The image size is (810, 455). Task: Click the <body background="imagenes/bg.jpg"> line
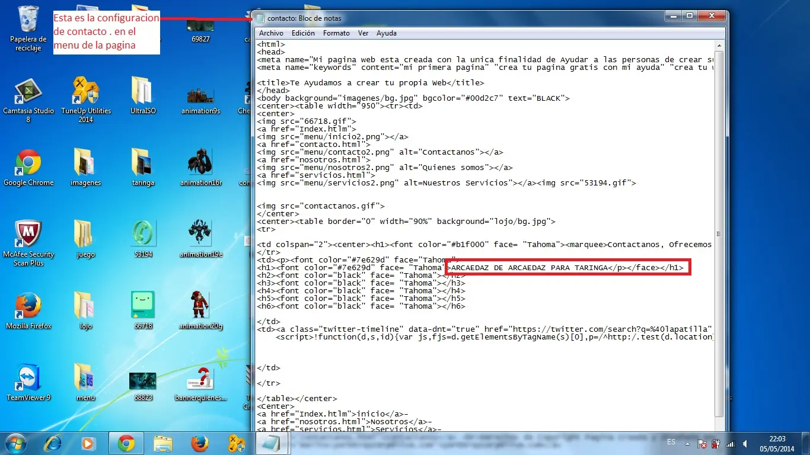point(413,98)
